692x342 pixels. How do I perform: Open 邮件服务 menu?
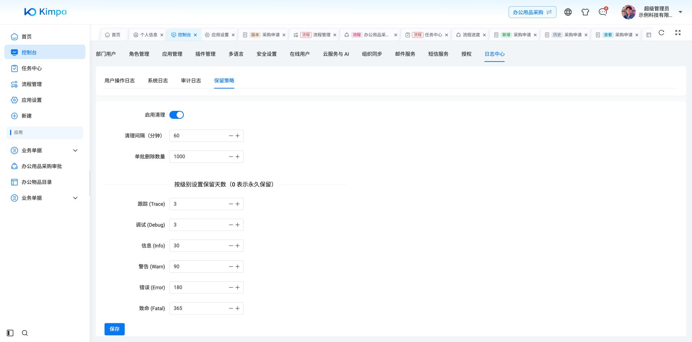click(405, 54)
